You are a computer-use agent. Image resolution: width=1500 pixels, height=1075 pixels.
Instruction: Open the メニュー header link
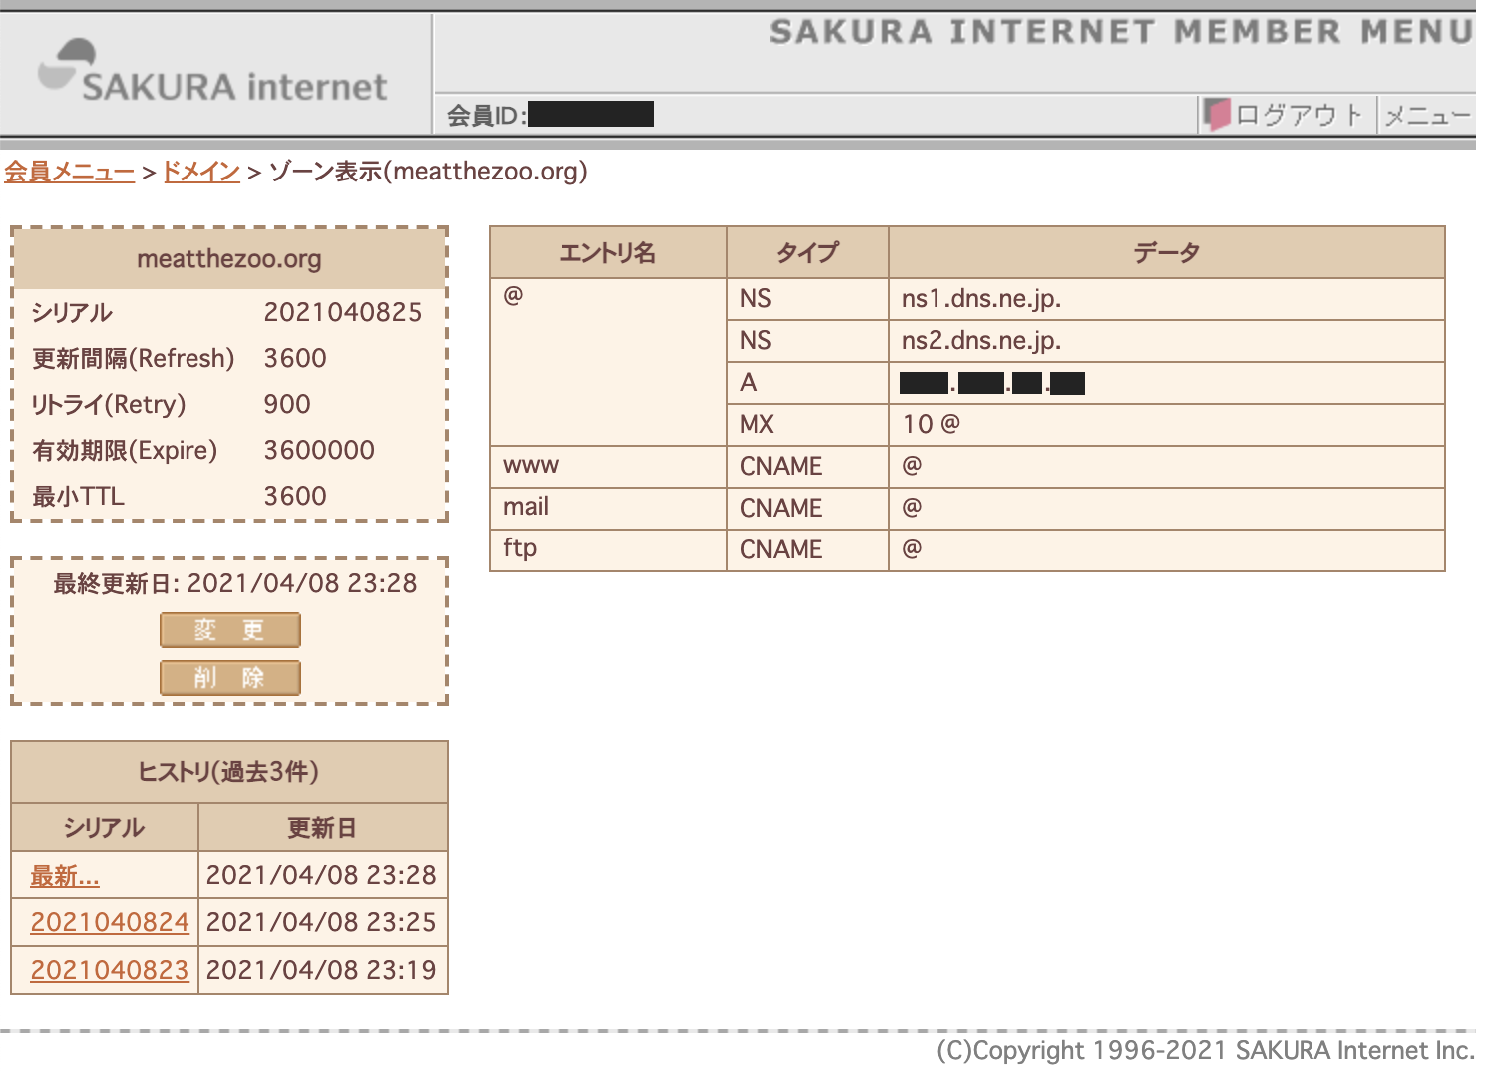(1427, 116)
